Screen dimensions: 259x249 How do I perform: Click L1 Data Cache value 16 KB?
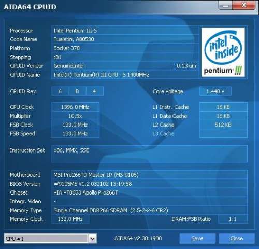point(223,116)
